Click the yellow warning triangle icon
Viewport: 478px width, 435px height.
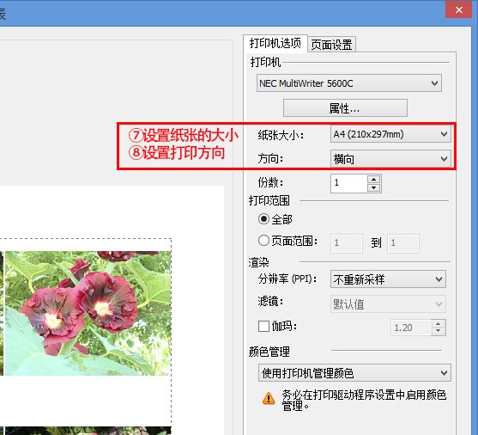(x=269, y=398)
